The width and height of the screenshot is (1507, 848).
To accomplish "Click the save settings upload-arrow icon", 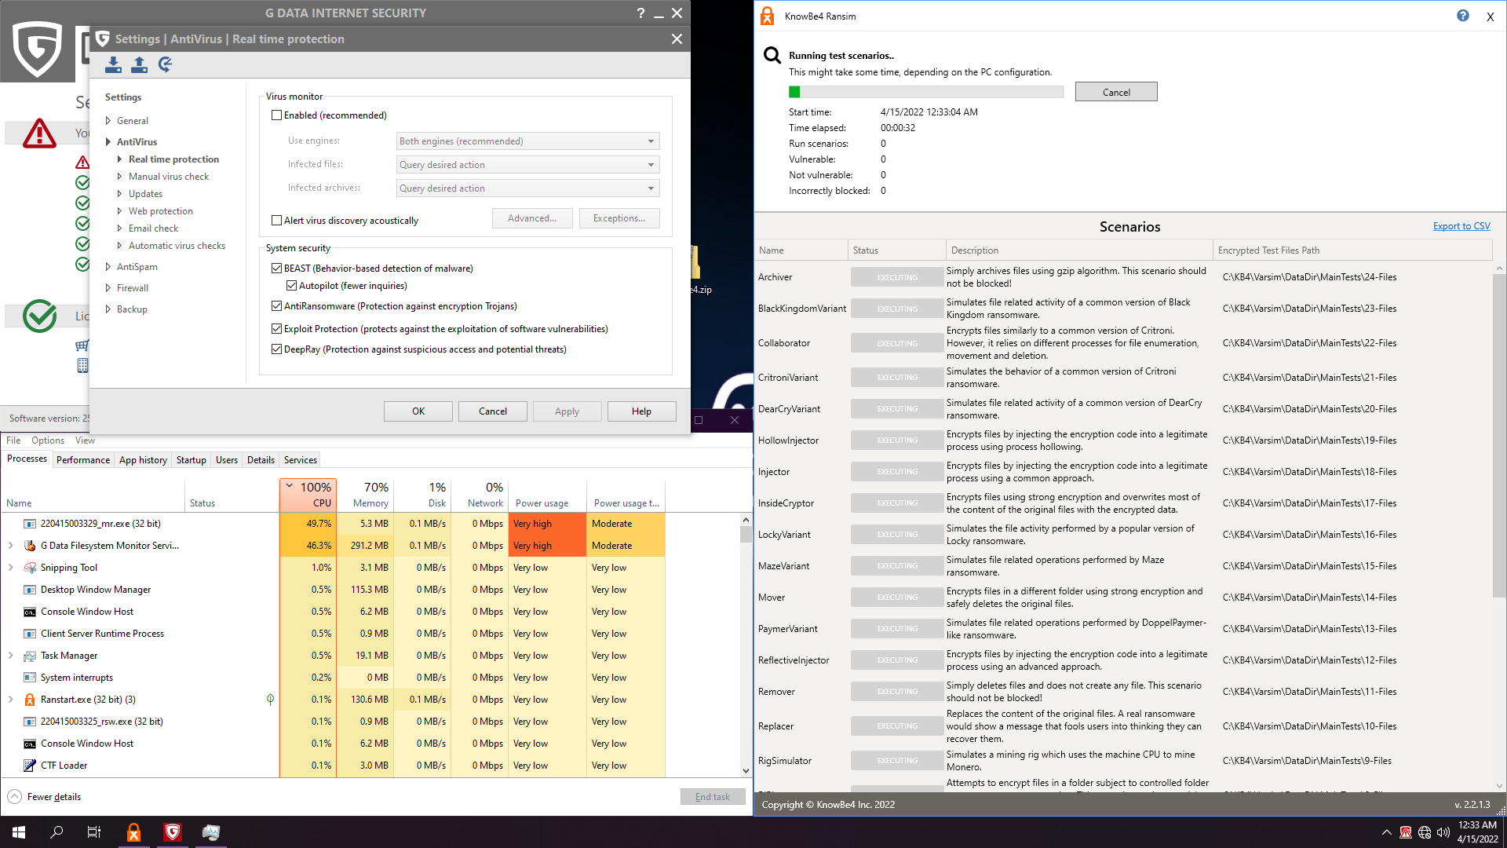I will tap(139, 64).
